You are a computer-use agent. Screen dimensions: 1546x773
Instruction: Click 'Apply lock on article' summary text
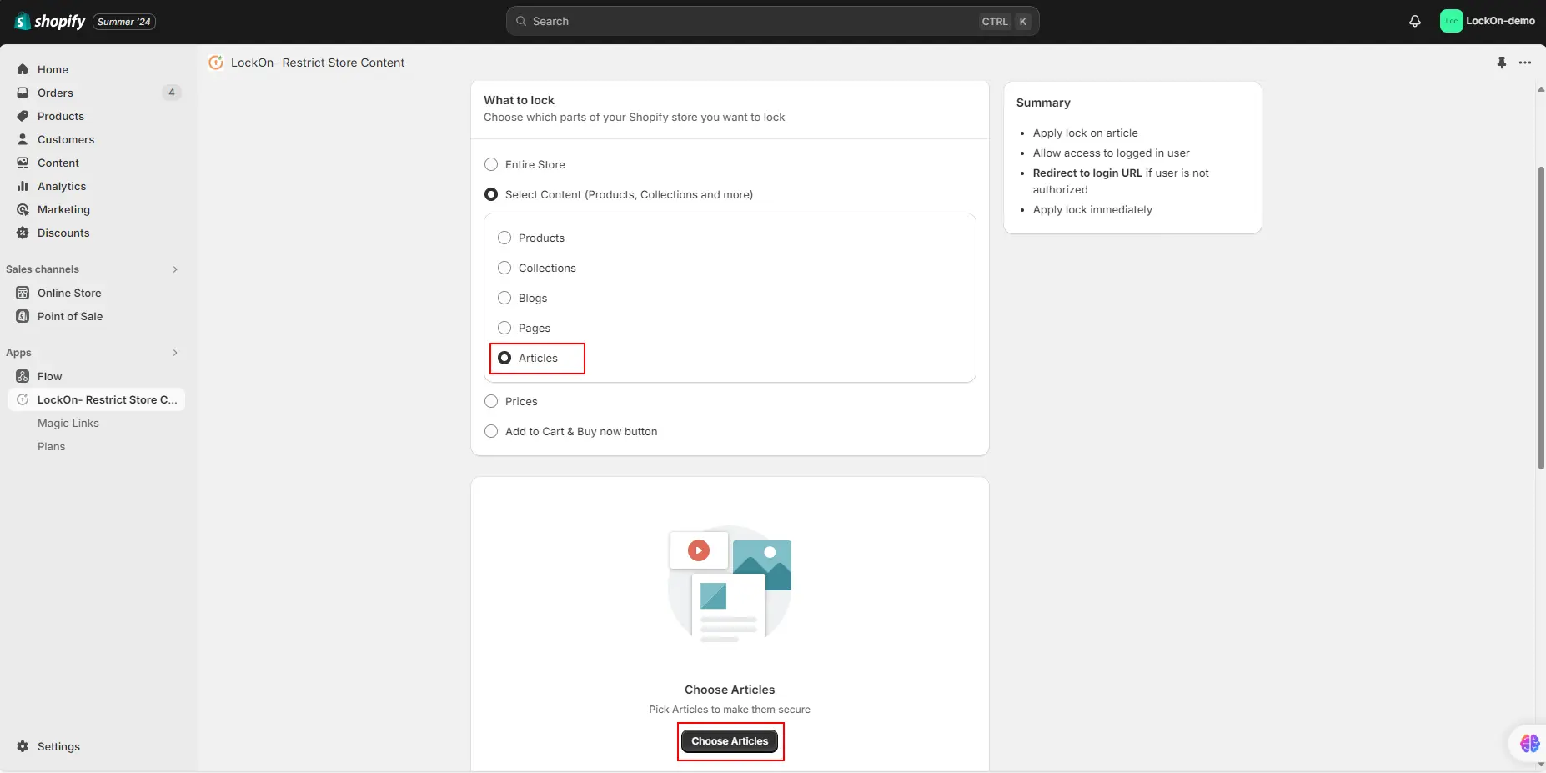click(x=1085, y=133)
